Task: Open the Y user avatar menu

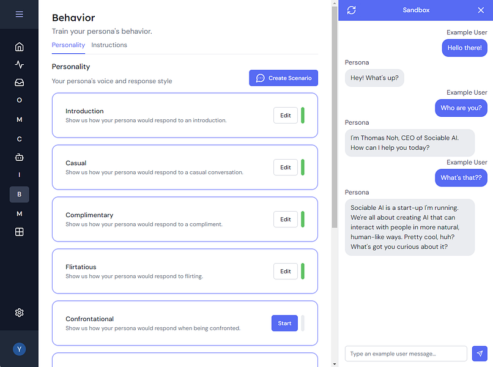Action: click(19, 349)
